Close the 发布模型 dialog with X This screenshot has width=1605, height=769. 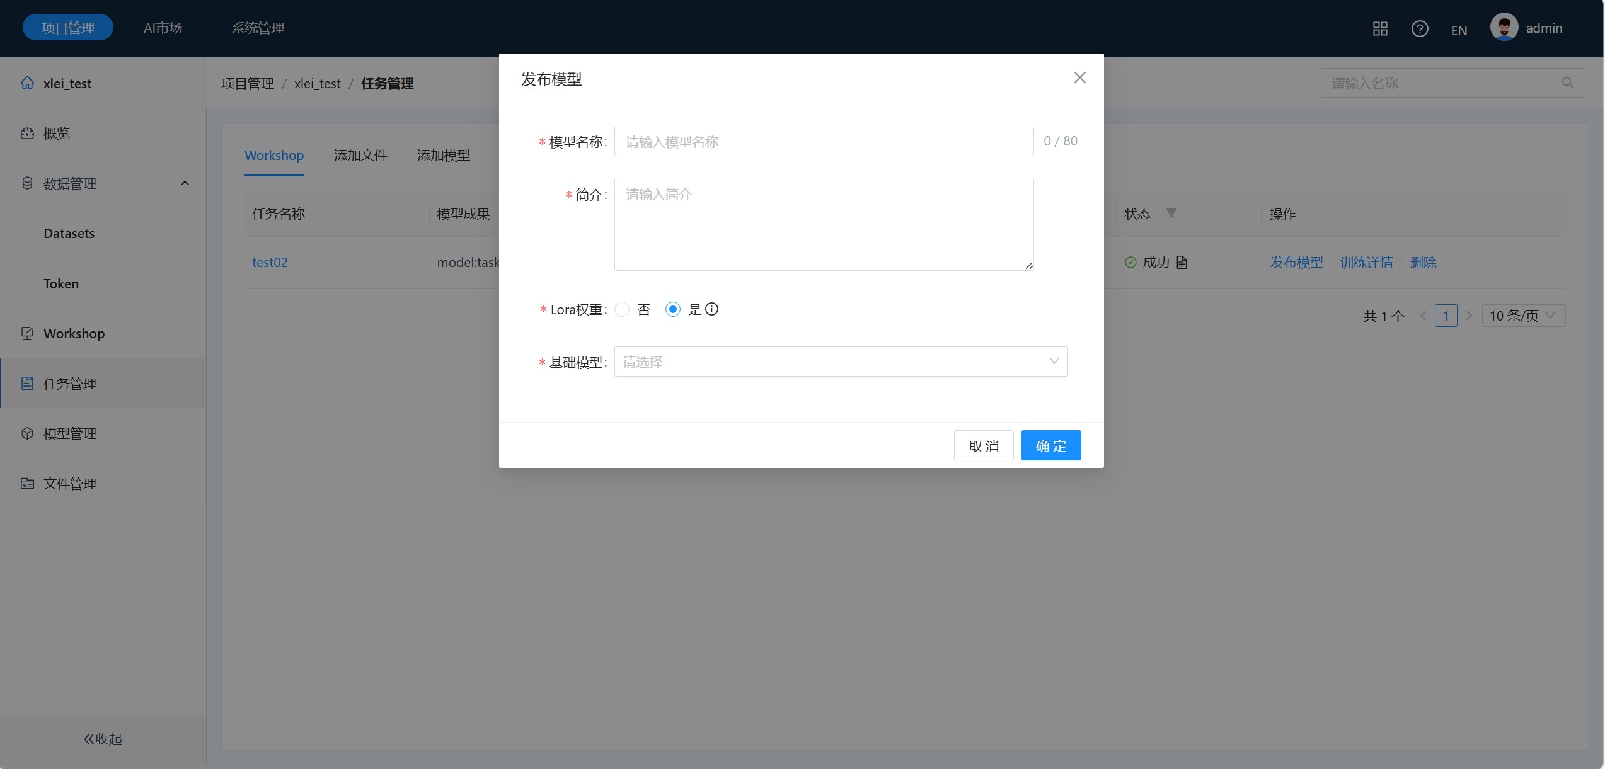1079,78
